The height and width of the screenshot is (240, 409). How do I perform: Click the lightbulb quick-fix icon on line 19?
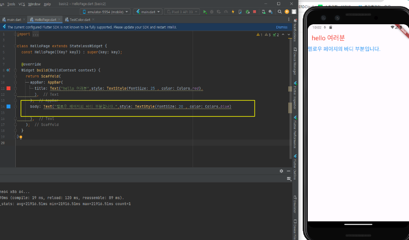pyautogui.click(x=21, y=137)
